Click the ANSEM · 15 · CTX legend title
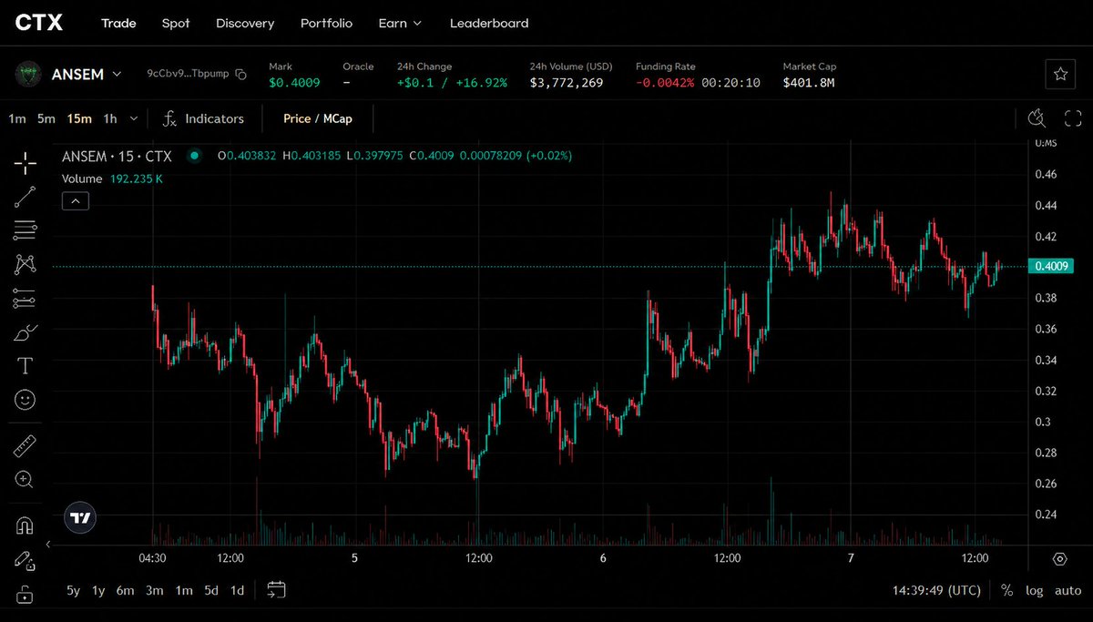This screenshot has width=1093, height=622. click(x=117, y=156)
